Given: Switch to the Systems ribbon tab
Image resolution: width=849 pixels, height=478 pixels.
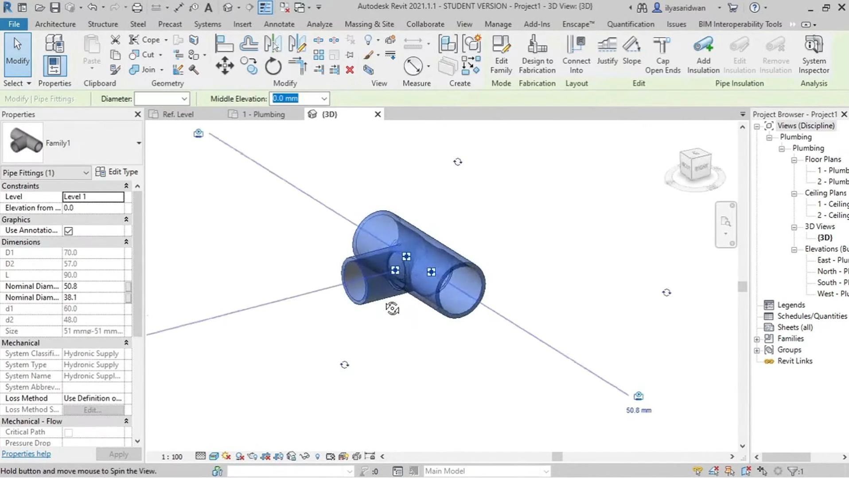Looking at the screenshot, I should pyautogui.click(x=207, y=24).
